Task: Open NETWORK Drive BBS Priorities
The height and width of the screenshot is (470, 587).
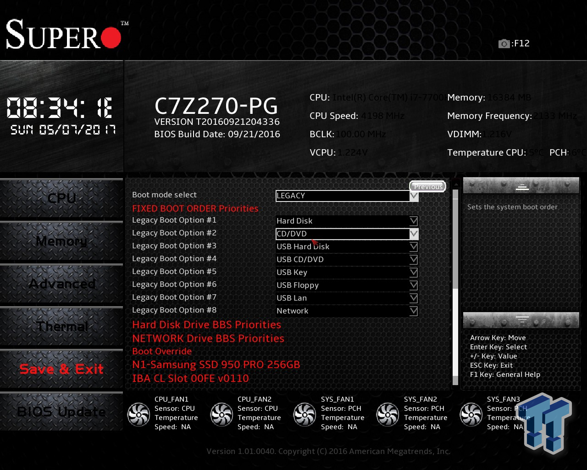Action: point(208,338)
